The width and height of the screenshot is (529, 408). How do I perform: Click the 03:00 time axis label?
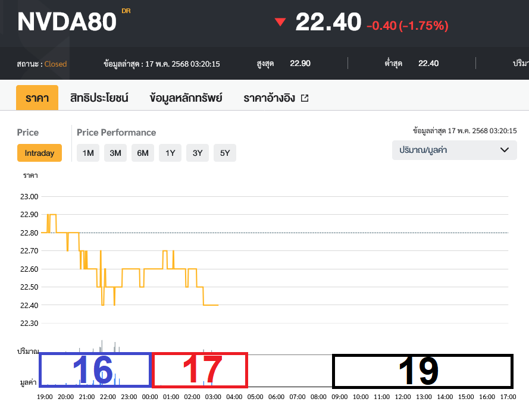coord(213,397)
